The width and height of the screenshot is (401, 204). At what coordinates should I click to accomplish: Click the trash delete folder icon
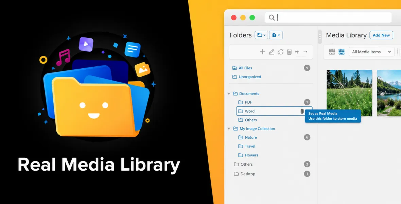(289, 52)
